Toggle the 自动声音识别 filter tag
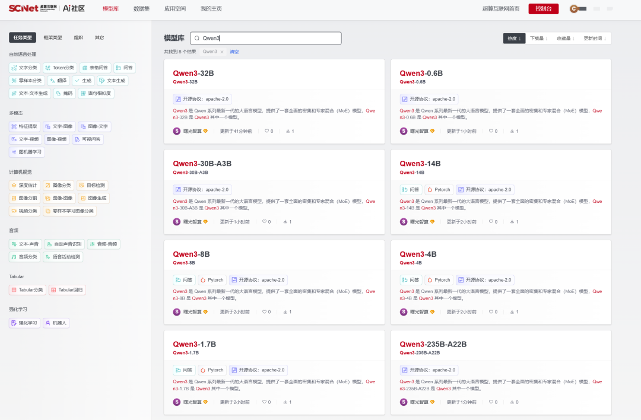The width and height of the screenshot is (641, 420). click(64, 244)
